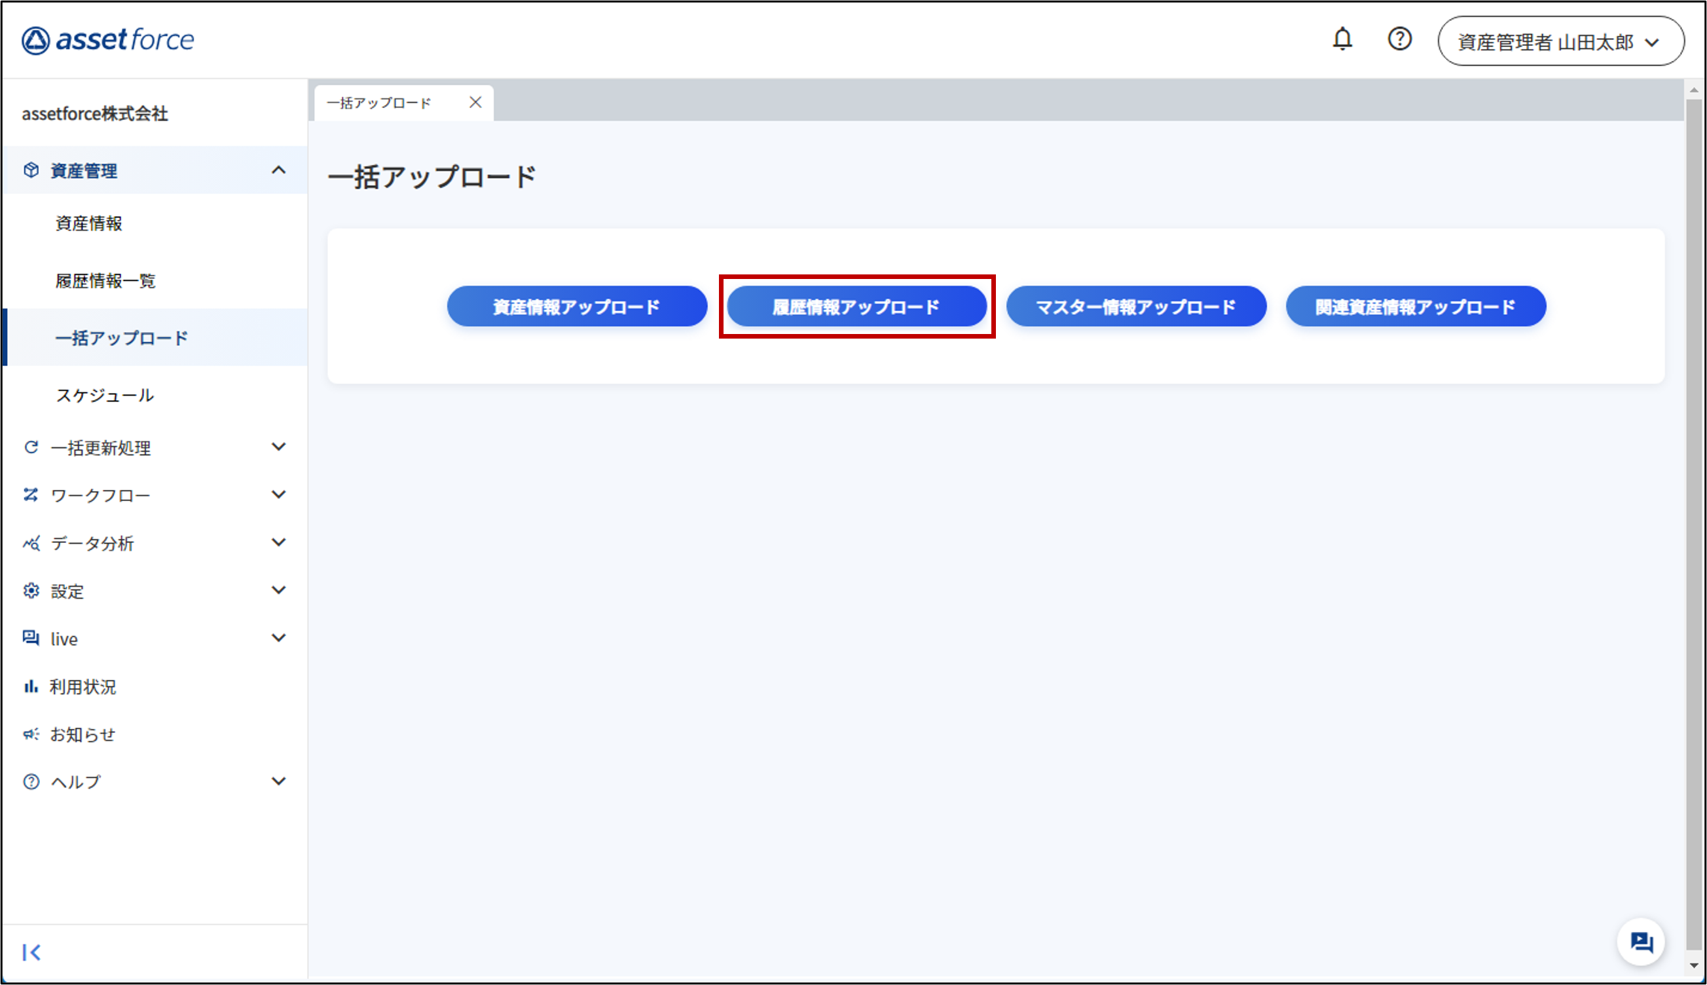Click the 一括更新処理 sidebar label
Viewport: 1707px width, 985px height.
pos(101,448)
